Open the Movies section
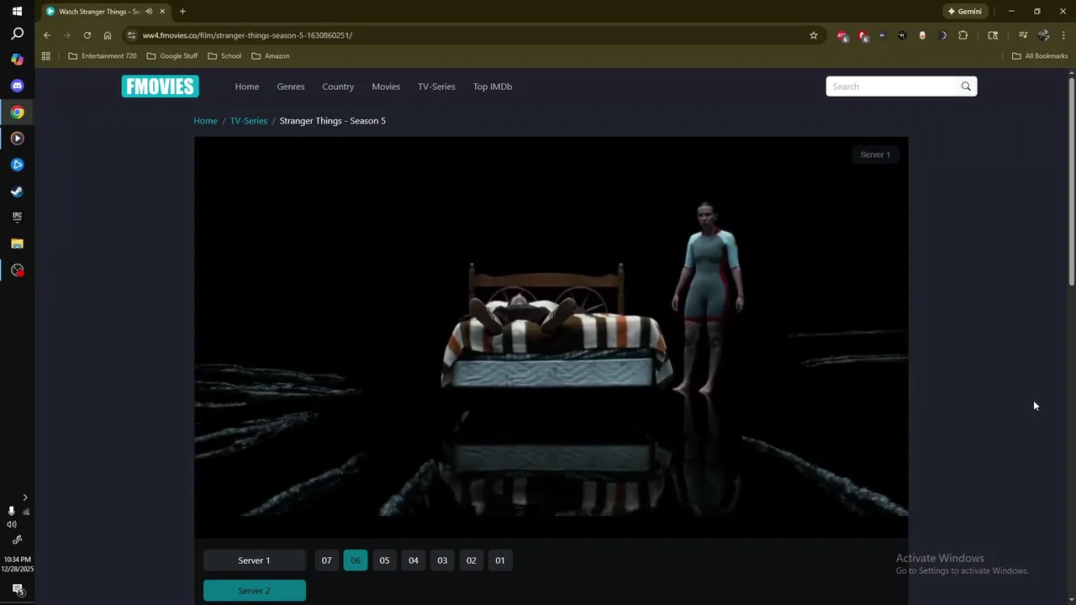This screenshot has height=605, width=1076. point(386,87)
